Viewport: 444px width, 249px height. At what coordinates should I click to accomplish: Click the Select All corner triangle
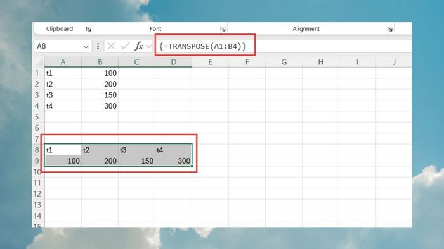pyautogui.click(x=39, y=62)
